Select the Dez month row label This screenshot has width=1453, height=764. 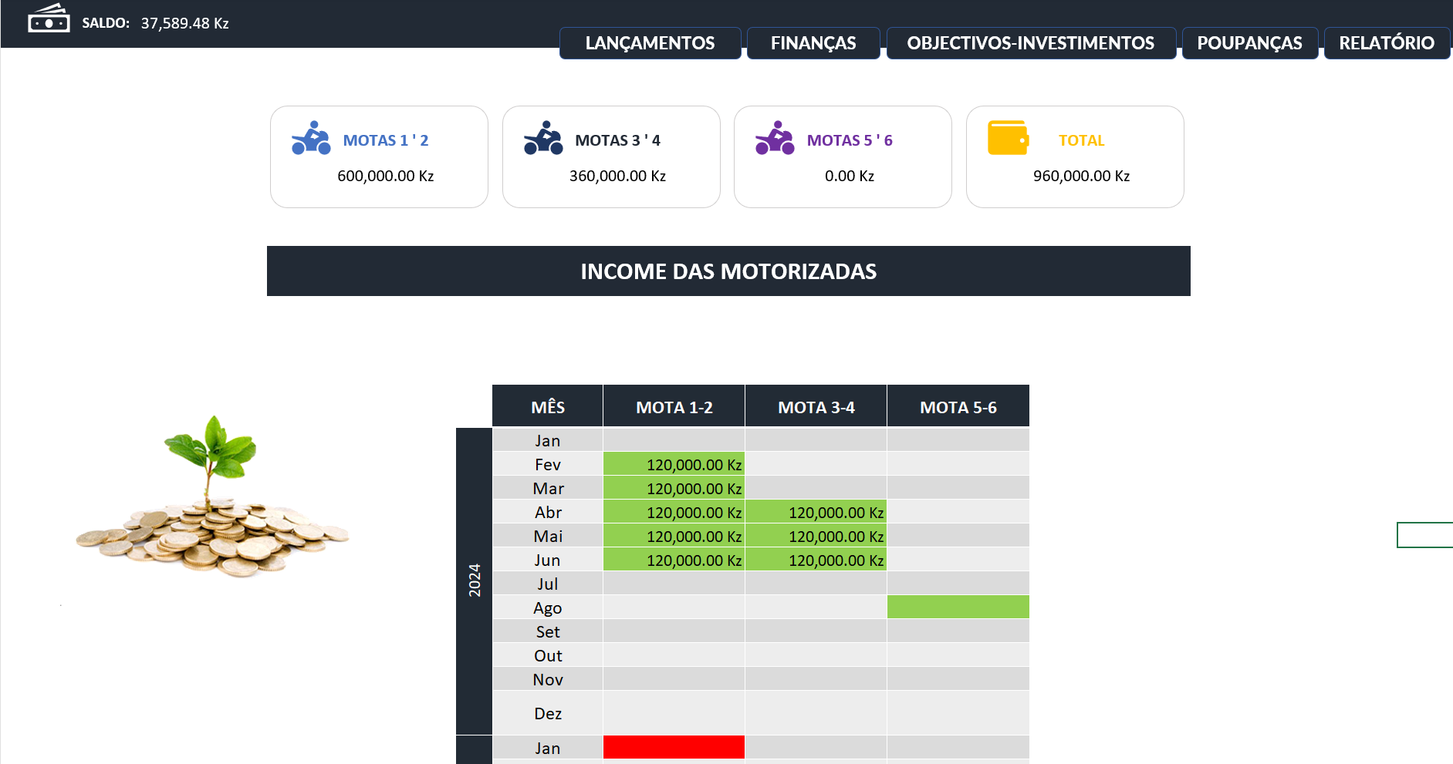(548, 713)
